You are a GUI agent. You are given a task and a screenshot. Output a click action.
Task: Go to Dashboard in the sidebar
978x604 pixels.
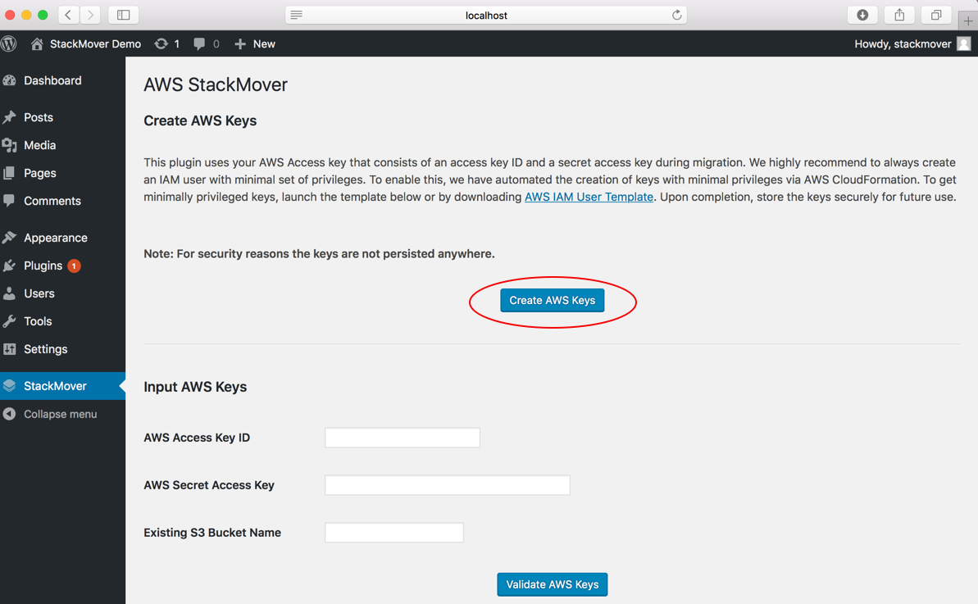(x=62, y=80)
